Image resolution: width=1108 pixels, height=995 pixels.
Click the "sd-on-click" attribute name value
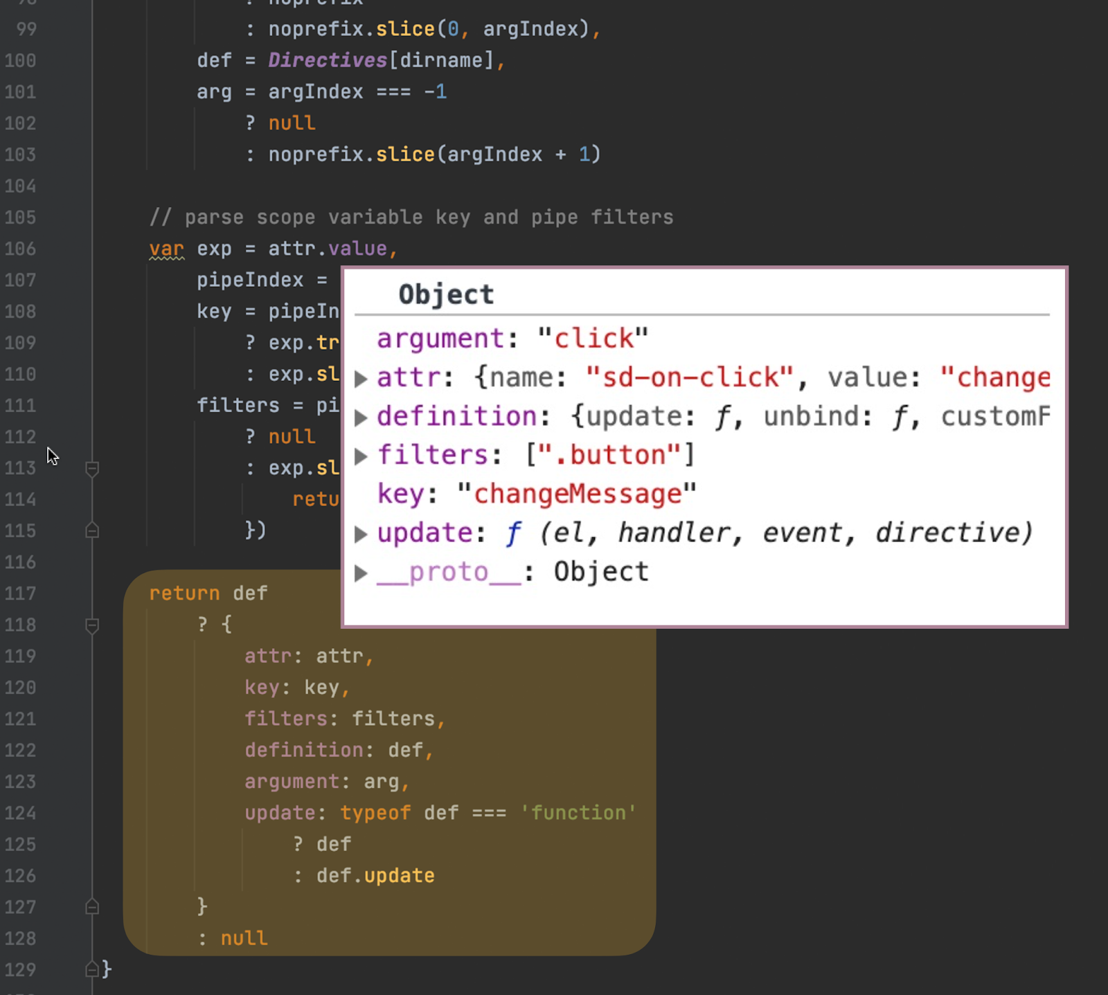[x=689, y=377]
